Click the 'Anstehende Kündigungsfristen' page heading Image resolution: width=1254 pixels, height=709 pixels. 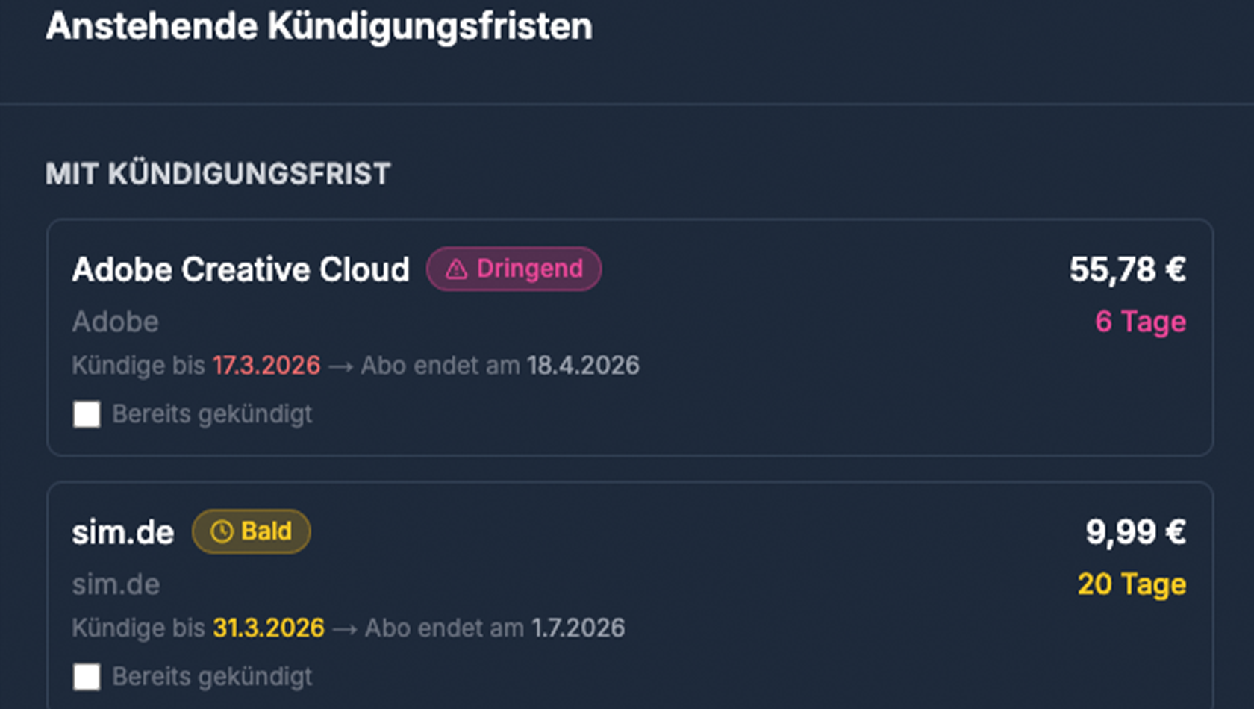319,26
